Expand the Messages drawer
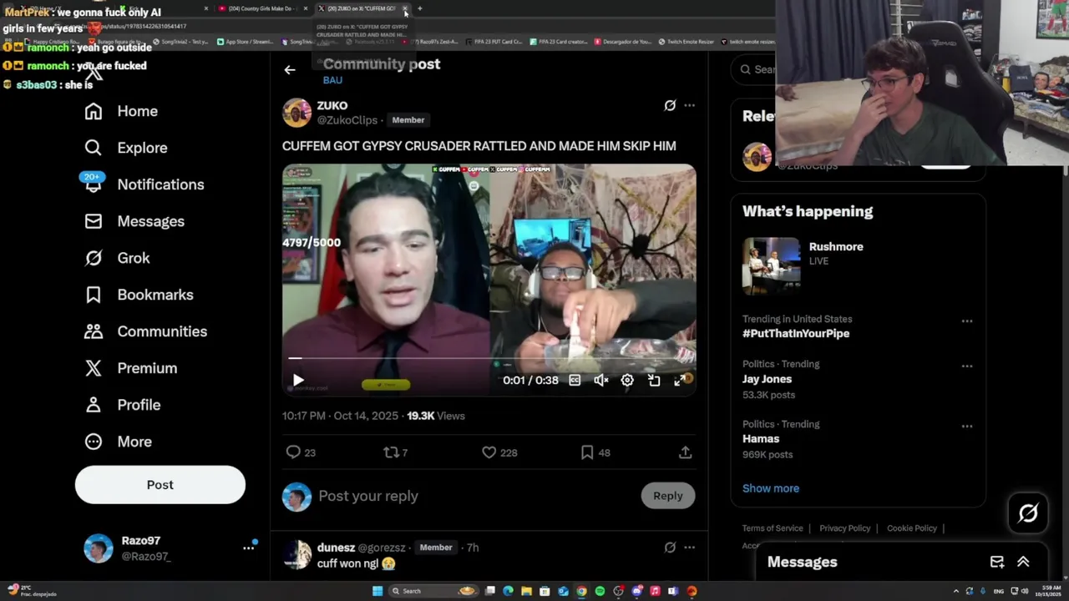 pos(1023,562)
